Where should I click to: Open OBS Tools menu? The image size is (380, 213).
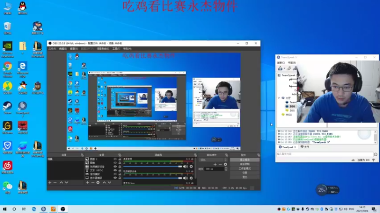click(x=116, y=49)
